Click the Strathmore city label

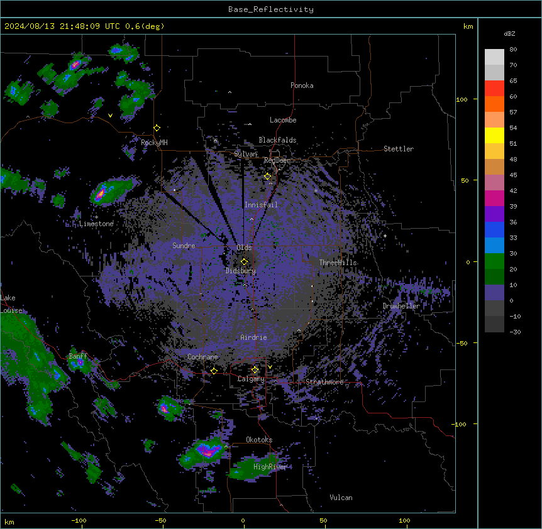[x=324, y=382]
